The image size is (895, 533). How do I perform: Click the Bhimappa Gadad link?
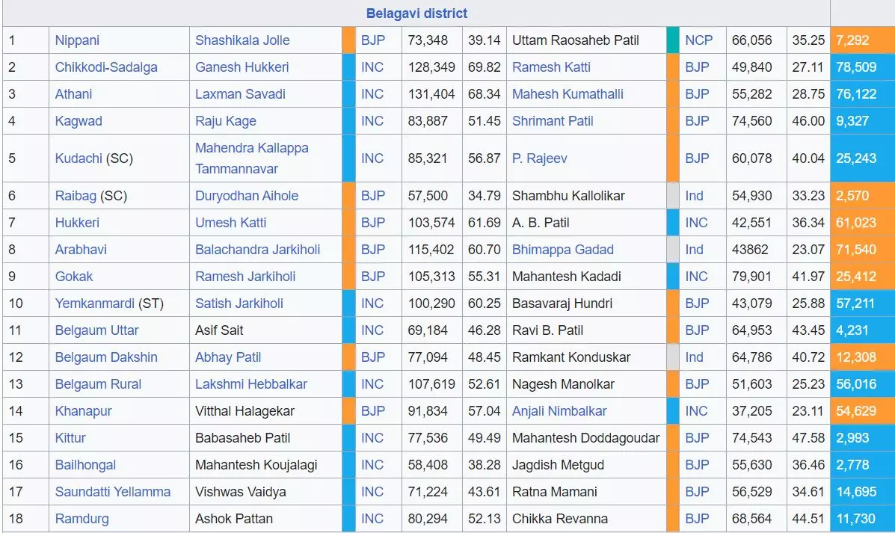pyautogui.click(x=563, y=250)
